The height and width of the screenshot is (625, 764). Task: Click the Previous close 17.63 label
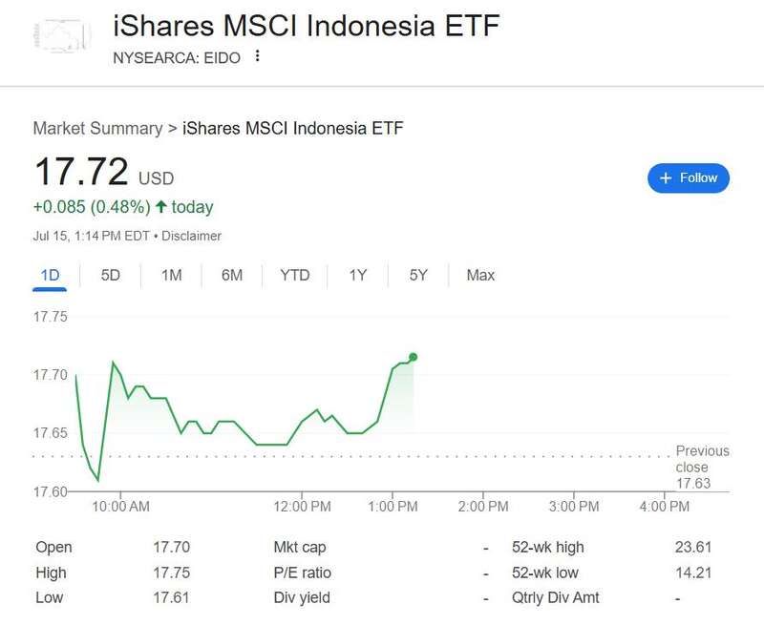point(702,467)
